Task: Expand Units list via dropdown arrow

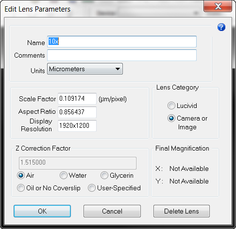Action: (118, 69)
